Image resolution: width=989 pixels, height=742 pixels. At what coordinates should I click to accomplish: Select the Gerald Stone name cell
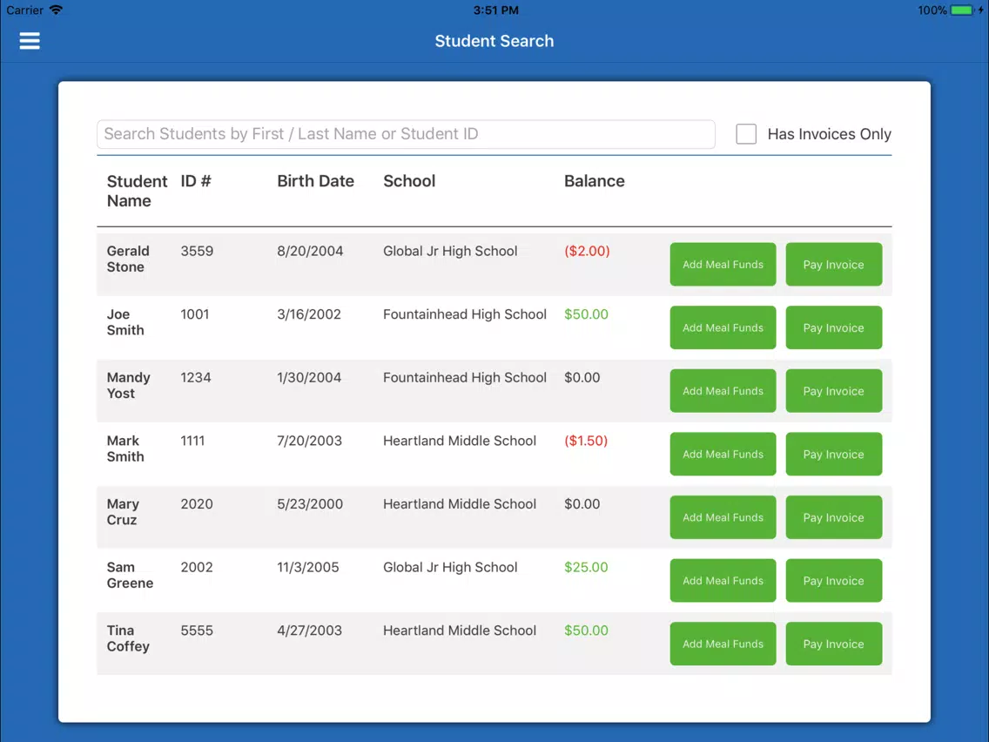[128, 259]
